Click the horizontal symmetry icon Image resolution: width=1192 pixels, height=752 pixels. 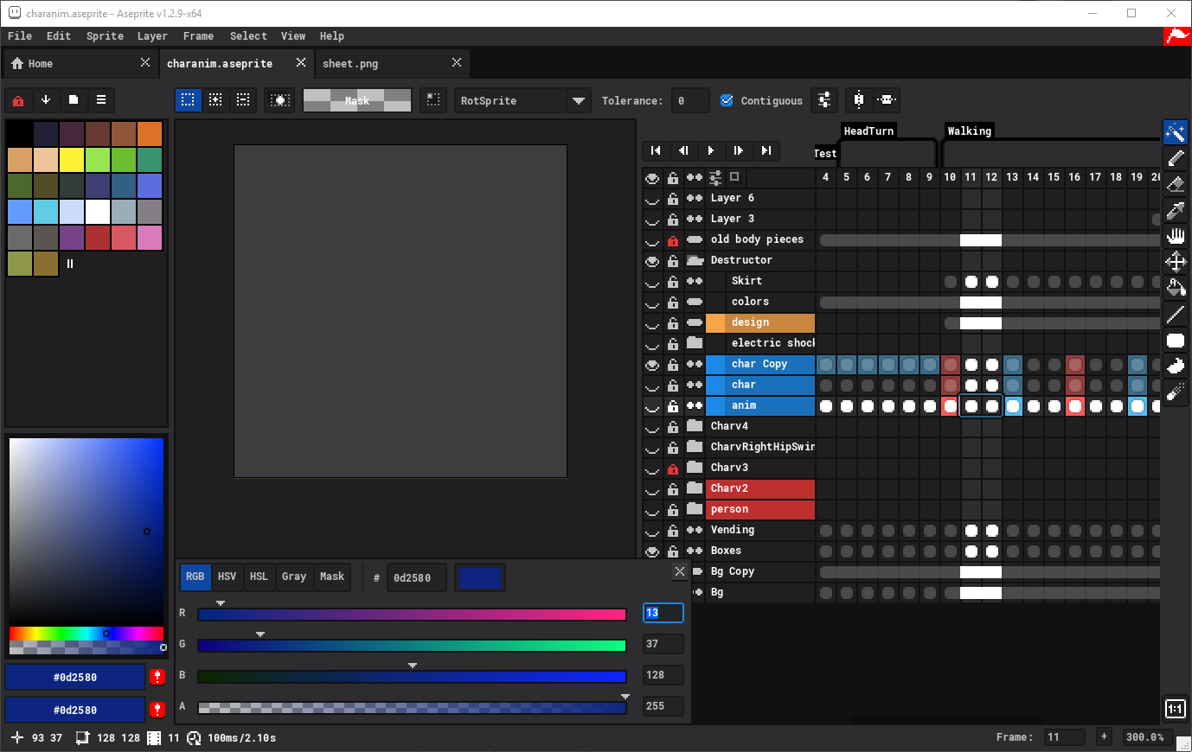pyautogui.click(x=858, y=100)
